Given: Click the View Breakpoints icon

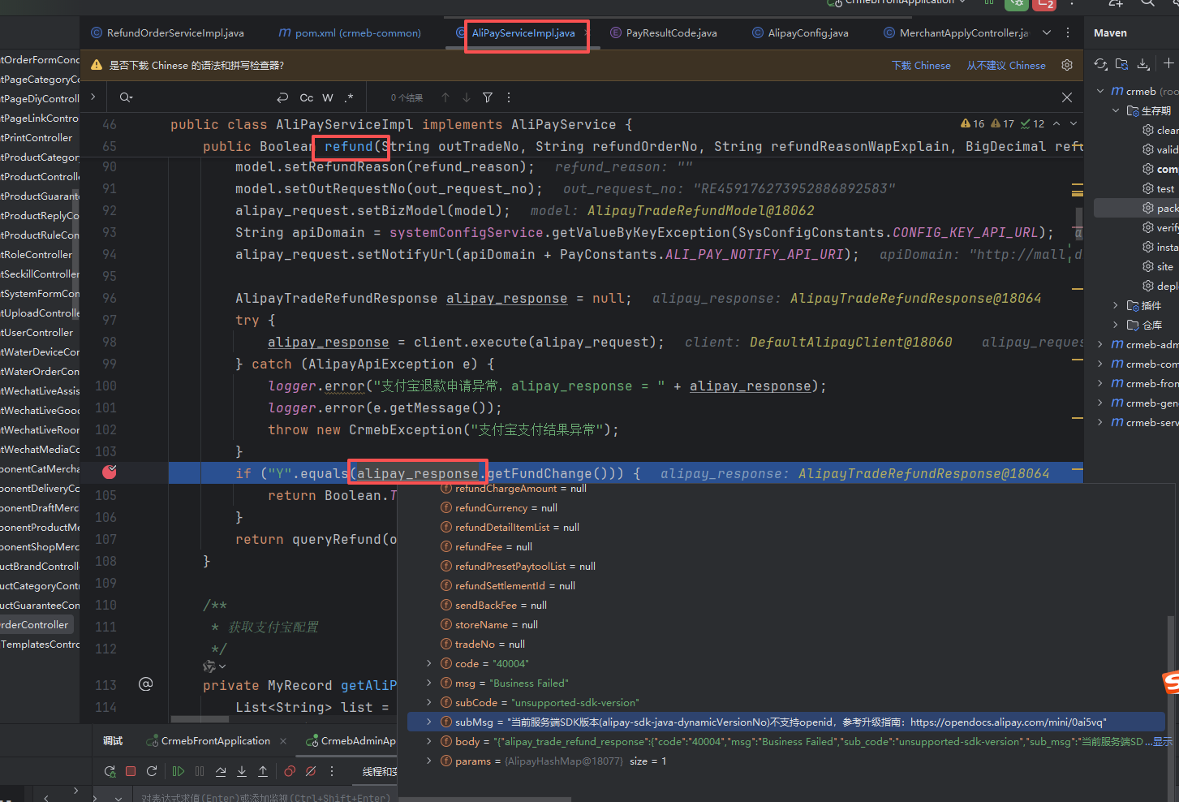Looking at the screenshot, I should (x=290, y=771).
